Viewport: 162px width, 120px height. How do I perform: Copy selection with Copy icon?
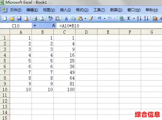pos(73,19)
